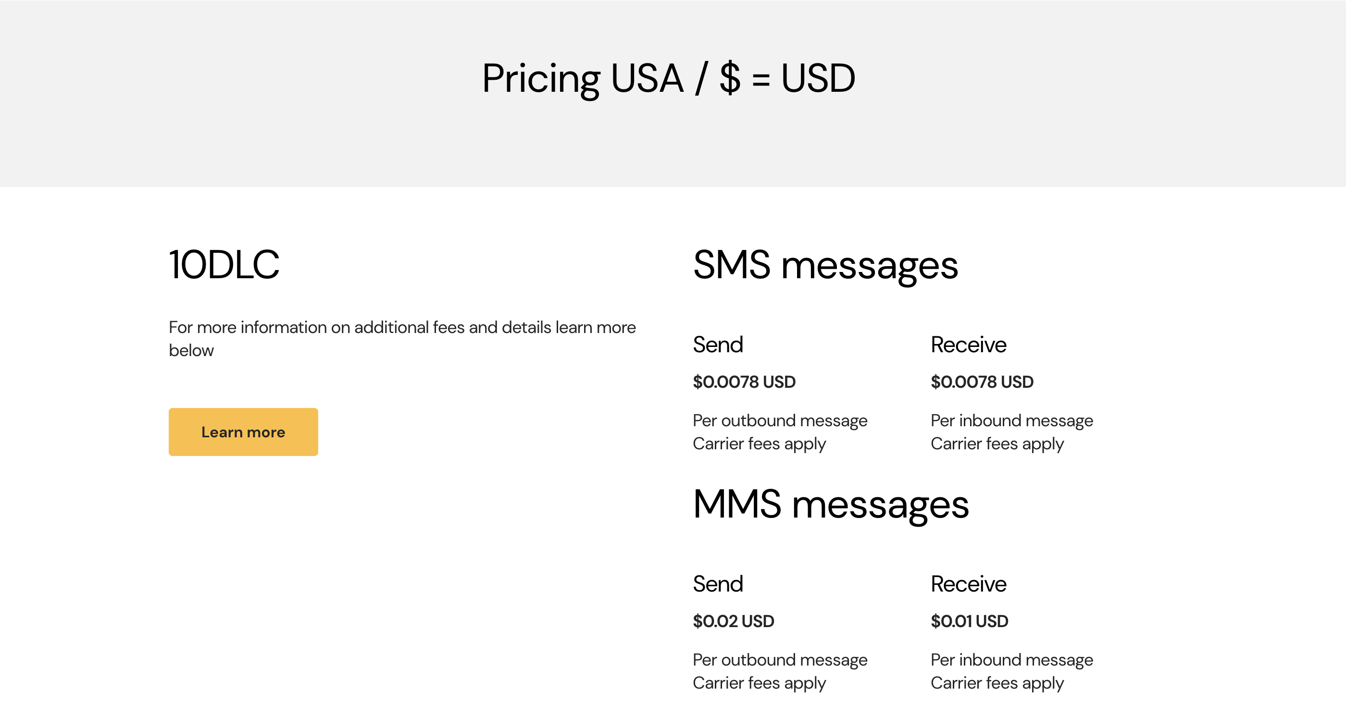
Task: Click SMS Per outbound message text
Action: click(780, 420)
